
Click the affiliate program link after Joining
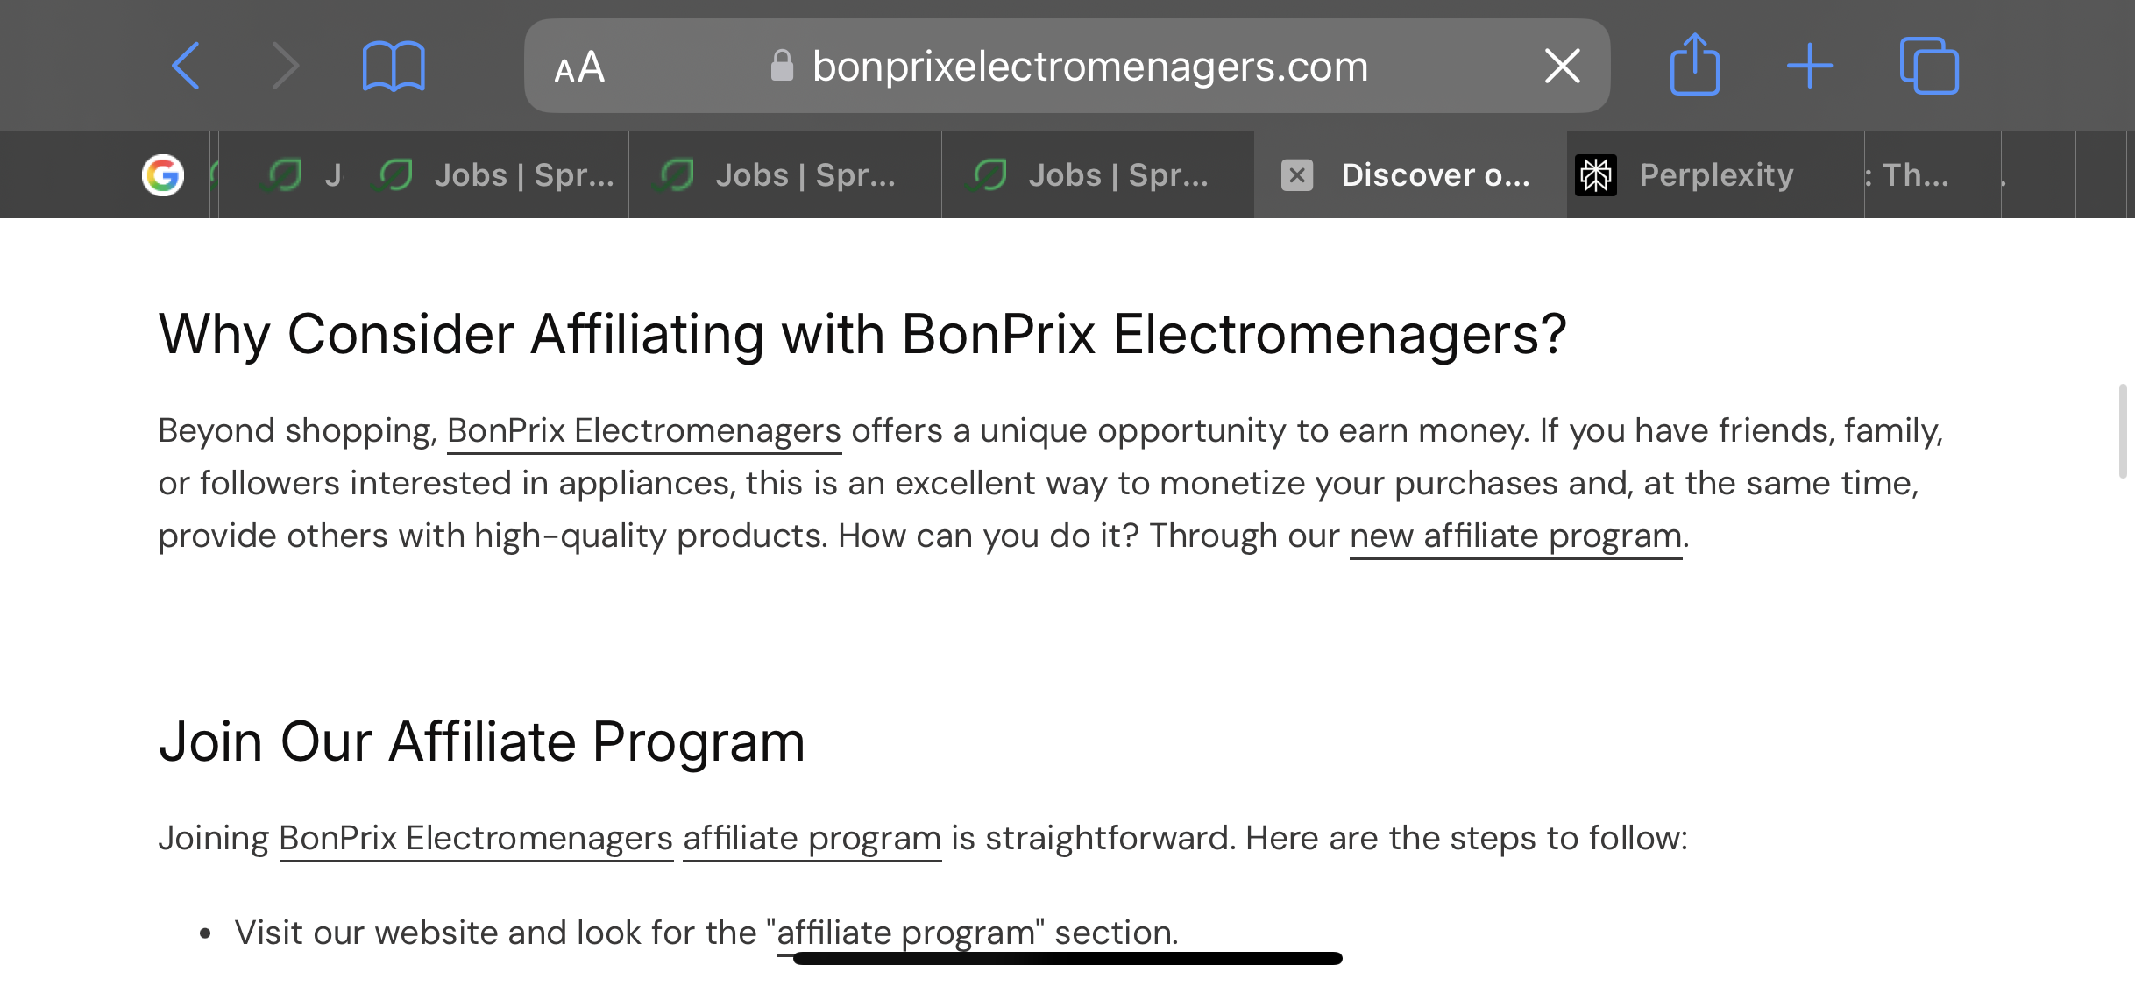(x=812, y=838)
